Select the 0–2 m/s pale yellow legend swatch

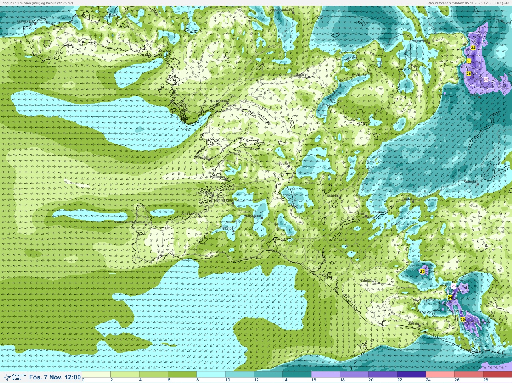click(96, 375)
